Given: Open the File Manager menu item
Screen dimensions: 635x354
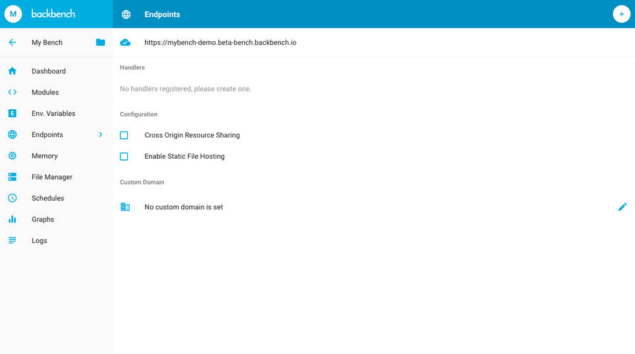Looking at the screenshot, I should tap(52, 177).
